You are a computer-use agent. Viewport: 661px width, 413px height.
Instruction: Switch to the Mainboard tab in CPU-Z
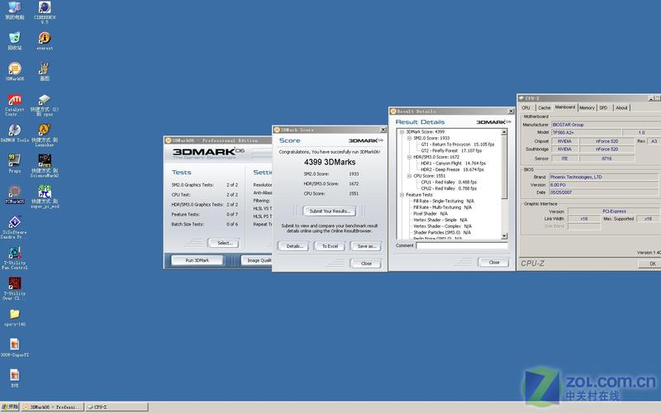565,107
